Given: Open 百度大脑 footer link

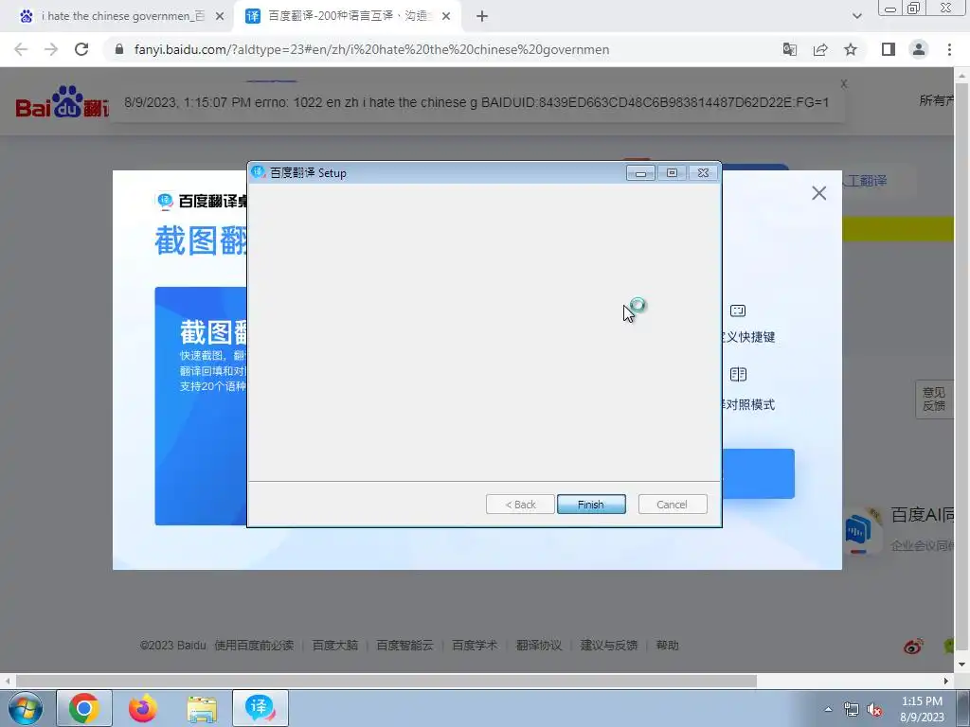Looking at the screenshot, I should pos(335,646).
